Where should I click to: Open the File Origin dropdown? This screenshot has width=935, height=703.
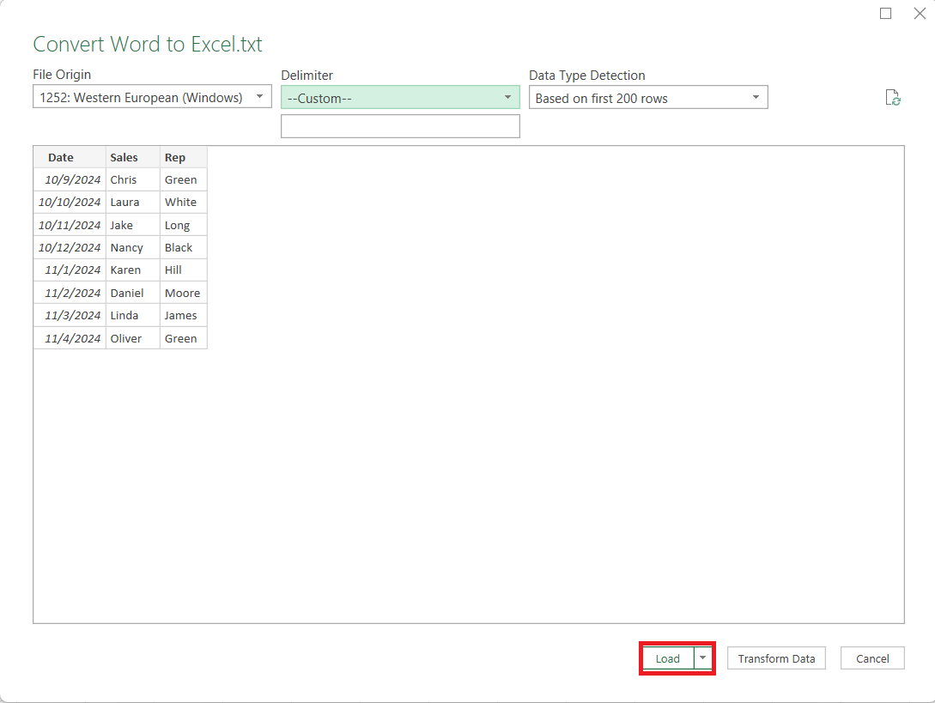pos(152,97)
